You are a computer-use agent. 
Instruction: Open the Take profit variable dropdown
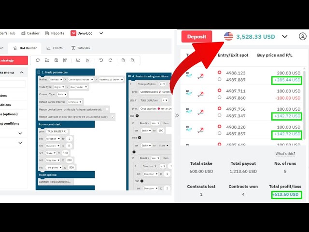click(54, 168)
